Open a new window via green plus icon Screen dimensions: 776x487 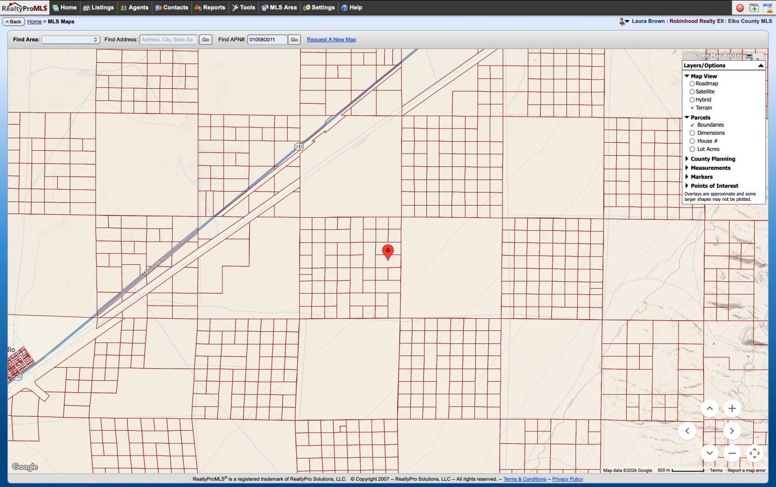tap(753, 8)
